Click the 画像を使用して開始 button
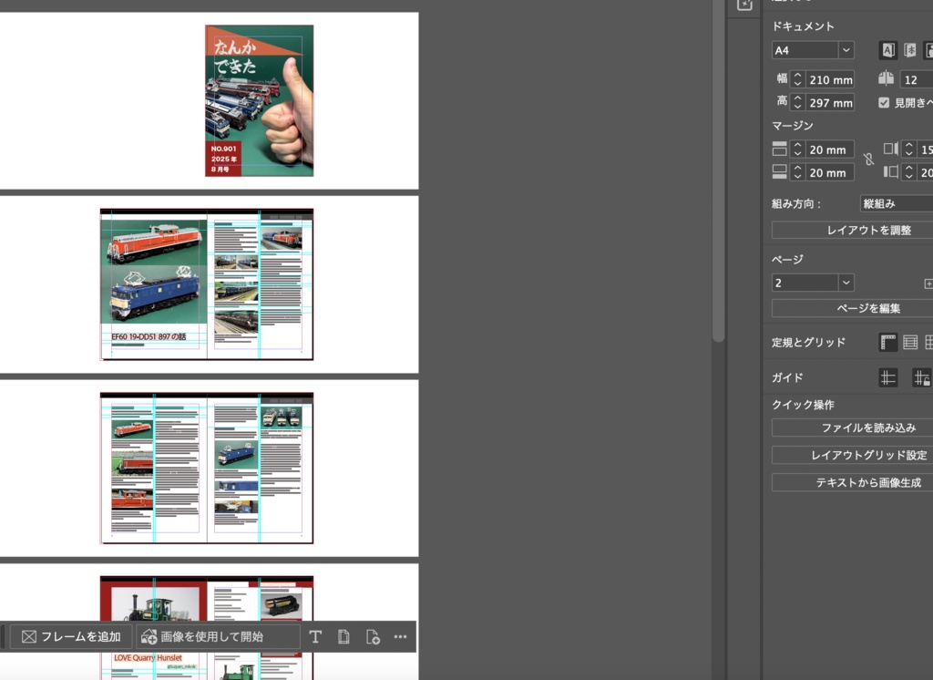 tap(218, 636)
